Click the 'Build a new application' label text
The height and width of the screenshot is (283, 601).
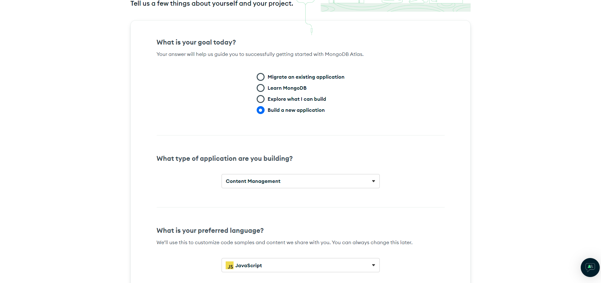click(296, 110)
